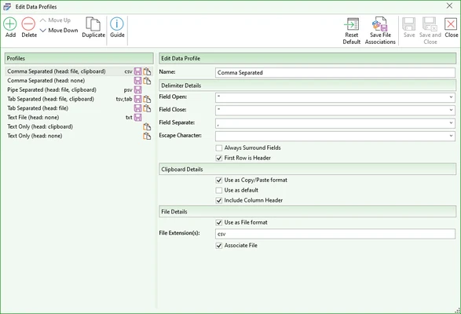Click the resize grip in window corner

[457, 310]
